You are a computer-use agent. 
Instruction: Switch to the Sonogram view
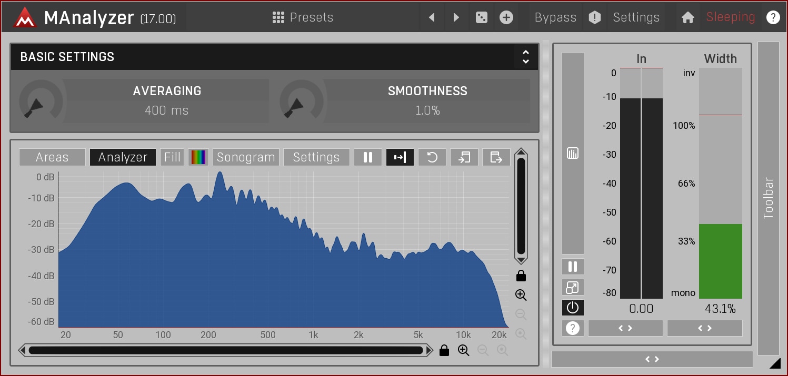246,157
